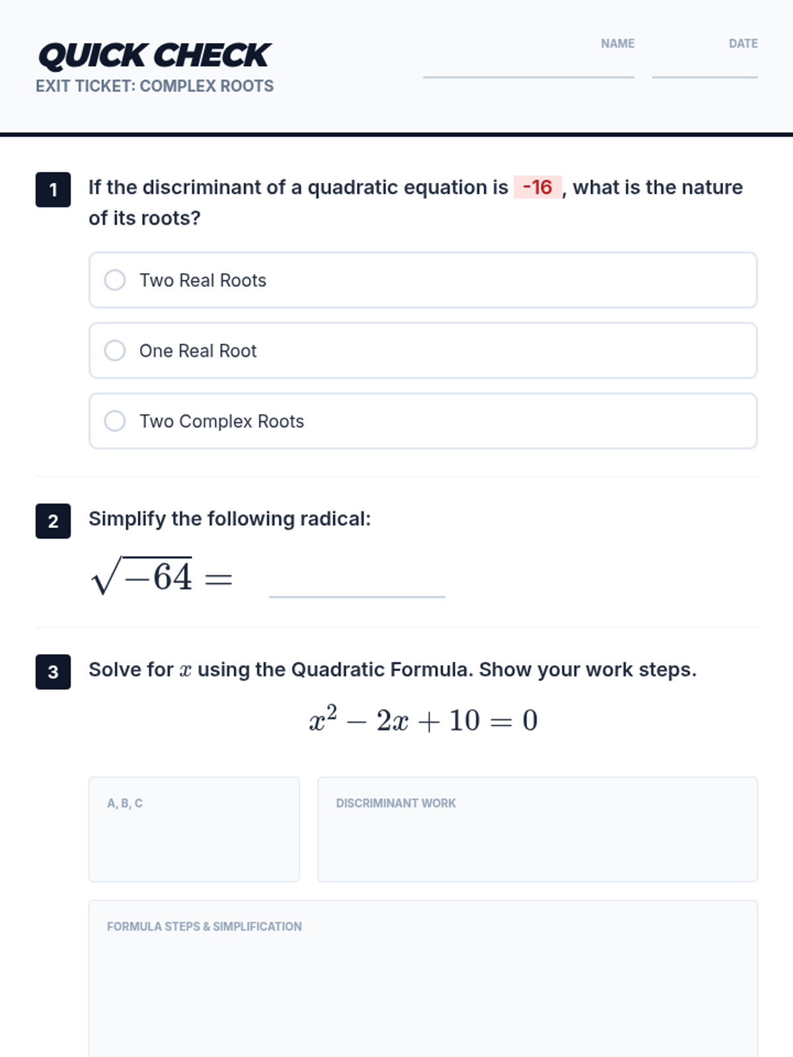793x1057 pixels.
Task: Mark Two Complex Roots as the answer
Action: pyautogui.click(x=115, y=421)
